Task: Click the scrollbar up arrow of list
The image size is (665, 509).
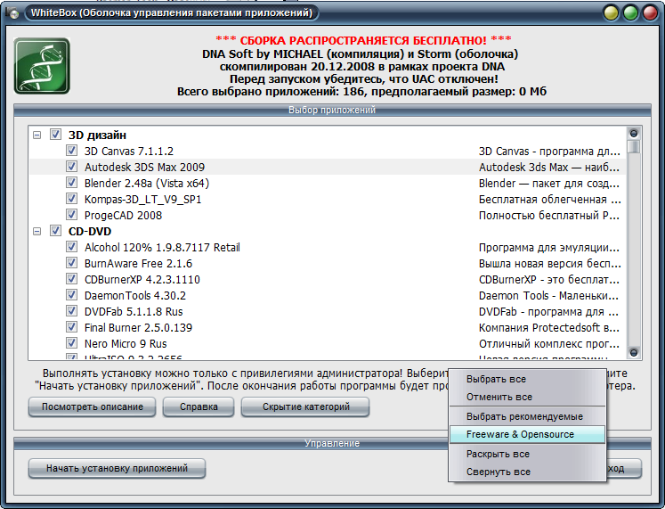Action: pyautogui.click(x=634, y=134)
